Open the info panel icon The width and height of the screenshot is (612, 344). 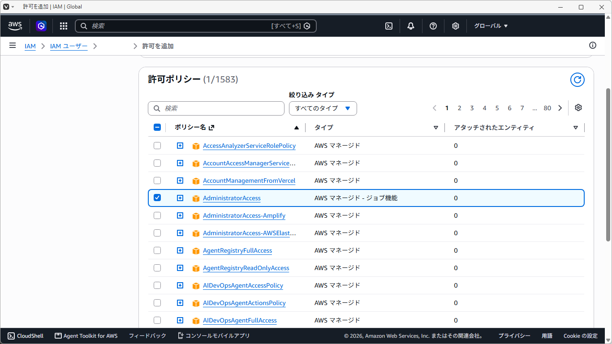pos(593,45)
